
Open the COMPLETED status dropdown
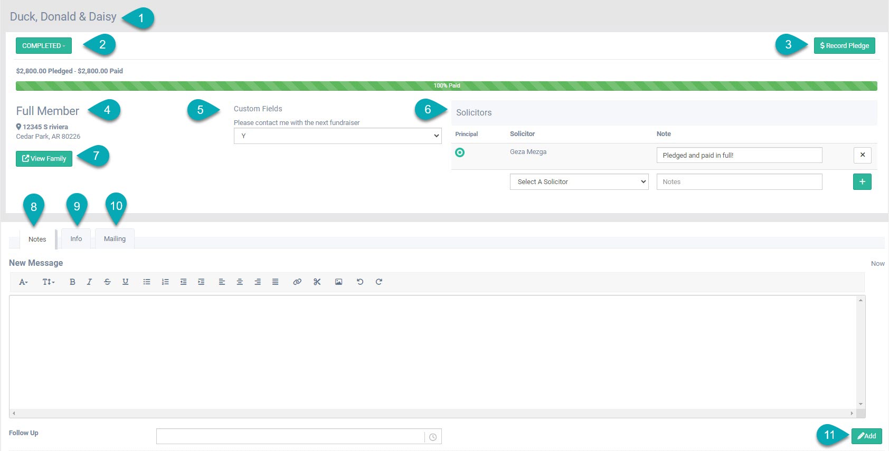(43, 46)
